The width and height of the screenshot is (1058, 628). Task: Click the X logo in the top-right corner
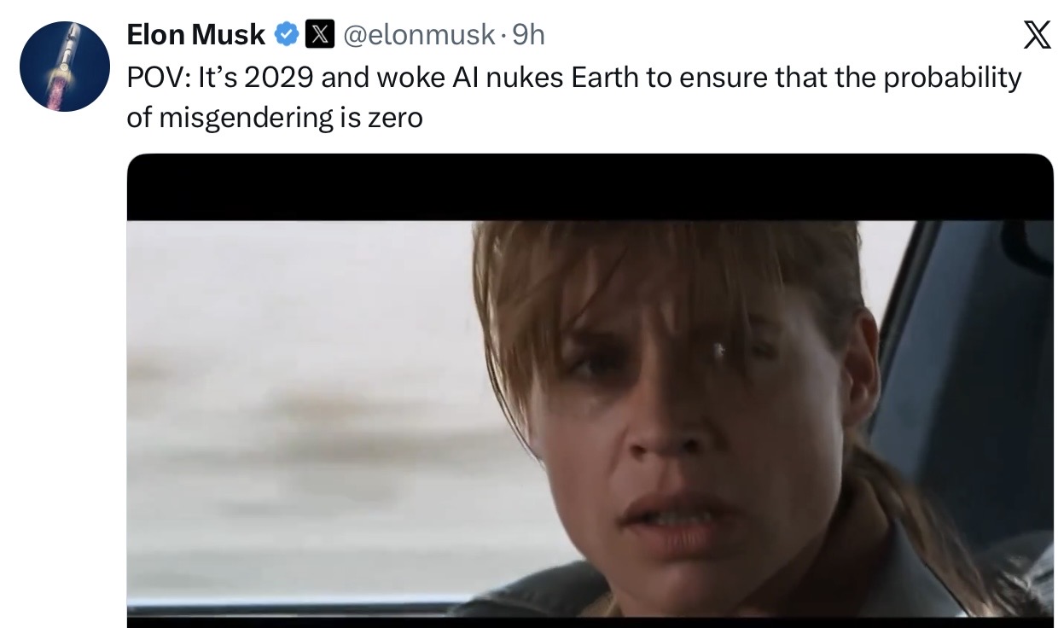(1013, 38)
